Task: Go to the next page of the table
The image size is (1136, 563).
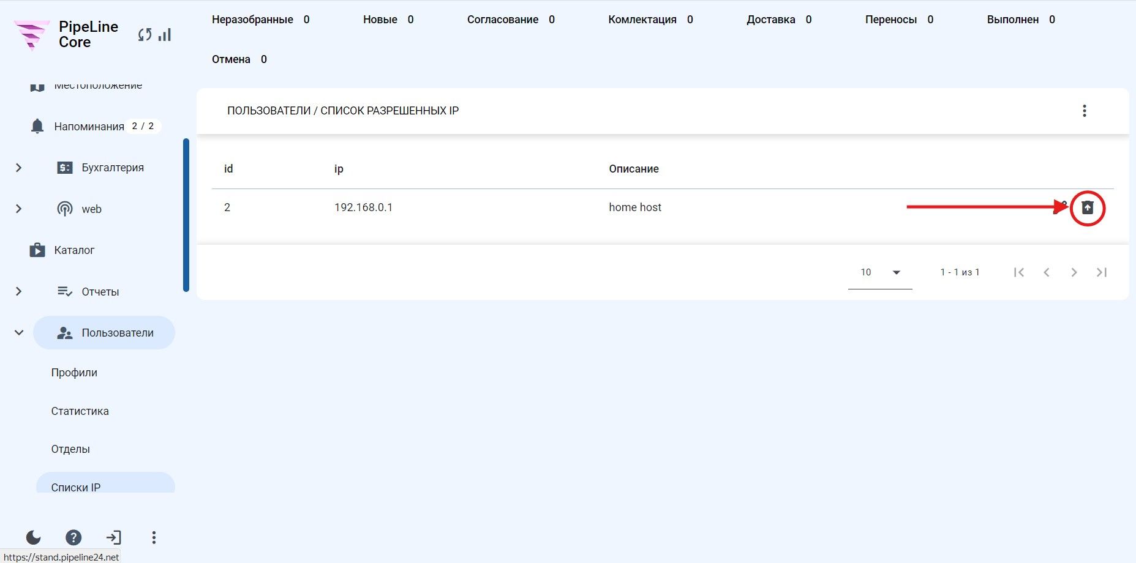Action: (1074, 272)
